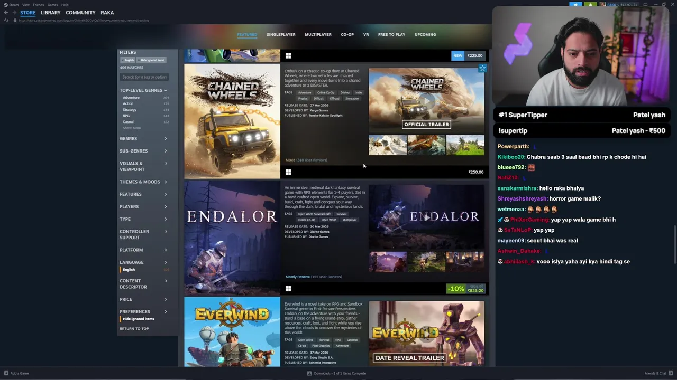
Task: Go back with the Steam back arrow
Action: point(6,12)
